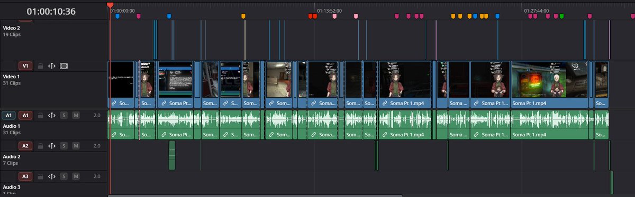Select the Audio 3 track header name

click(12, 187)
